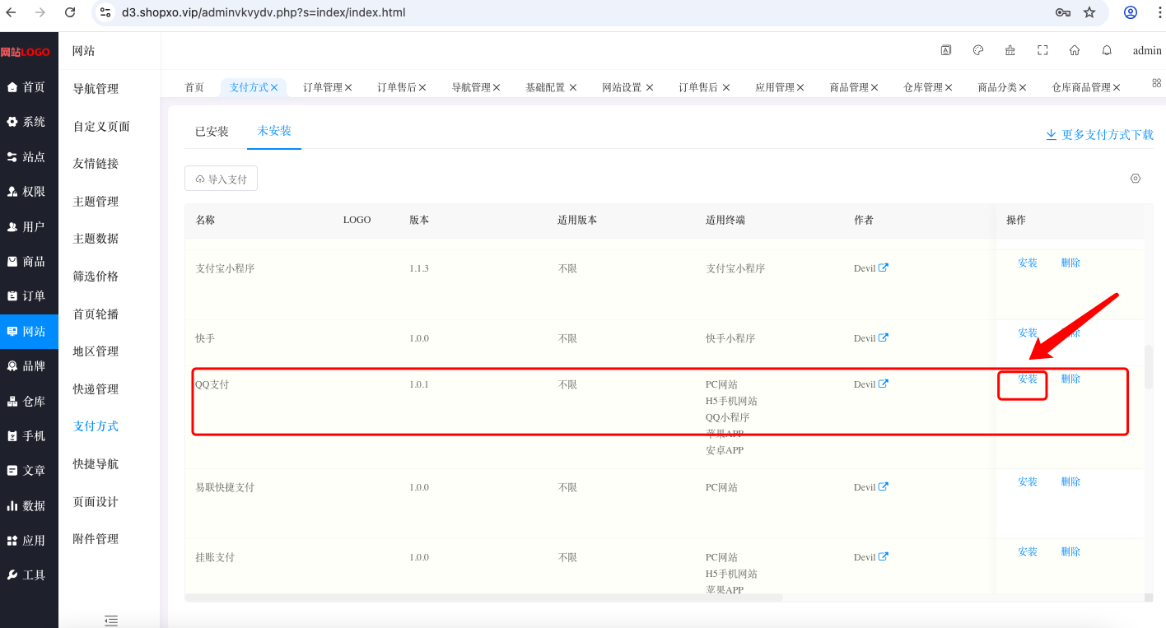Click 安装 for 易联快捷支付
1166x628 pixels.
[x=1028, y=482]
